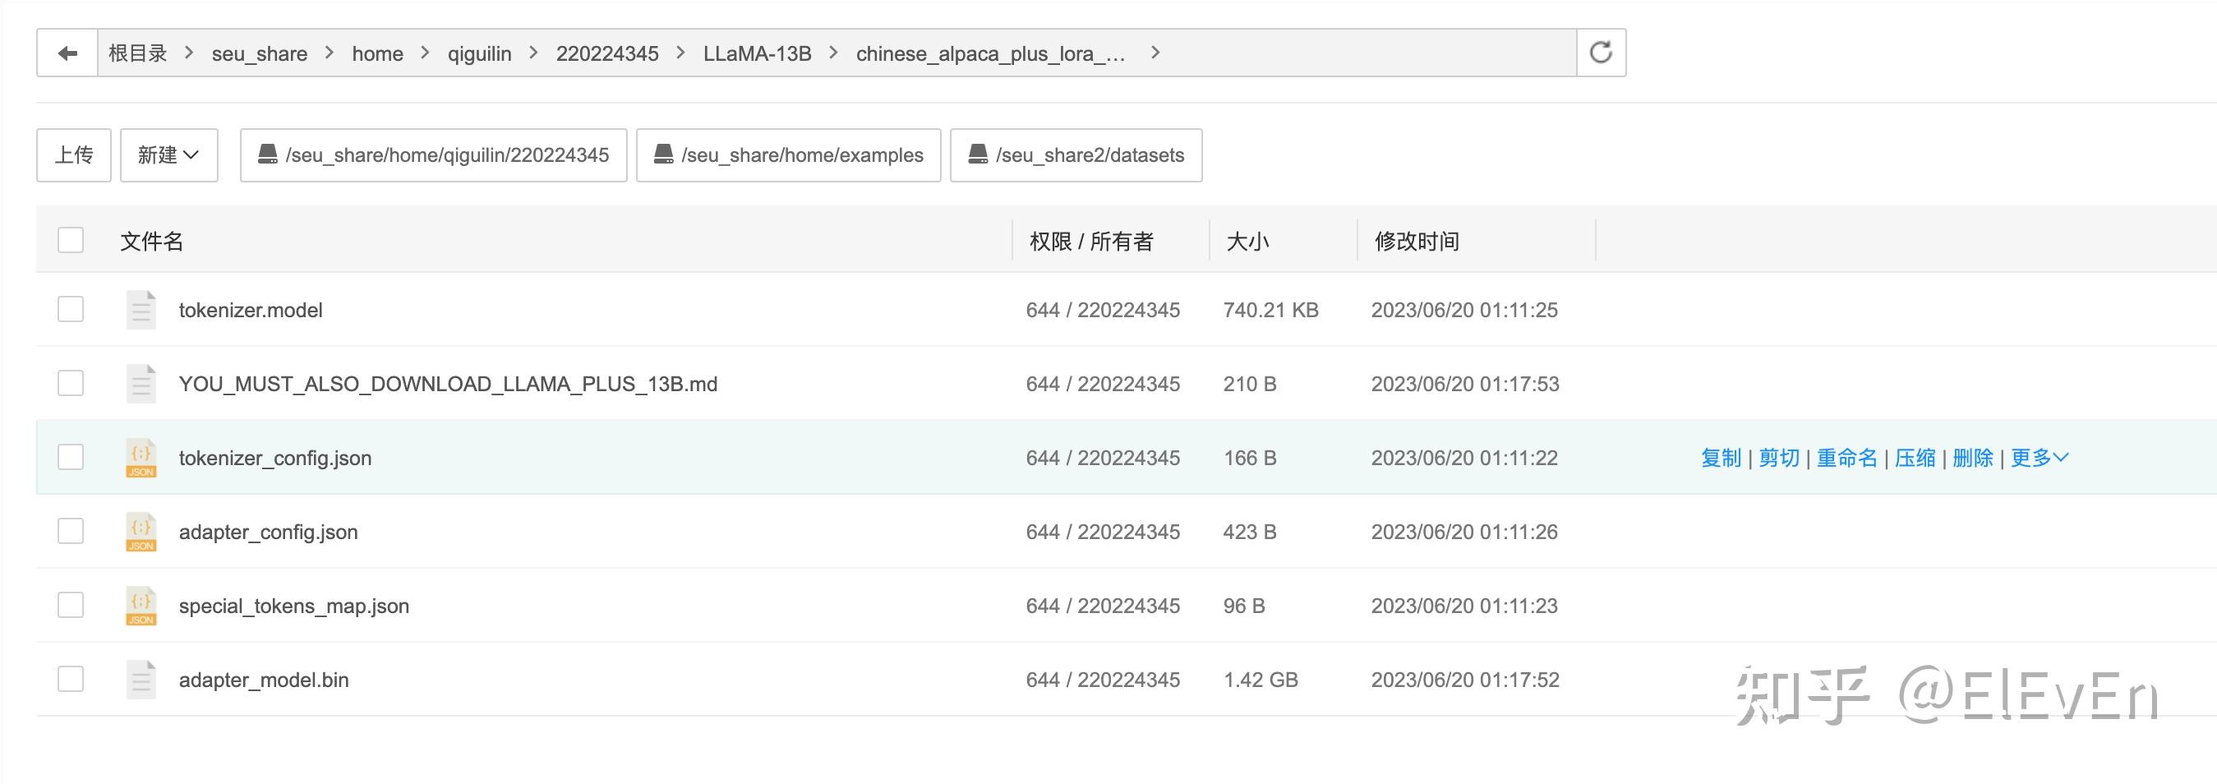The image size is (2217, 784).
Task: Click the document icon of tokenizer.model
Action: (141, 309)
